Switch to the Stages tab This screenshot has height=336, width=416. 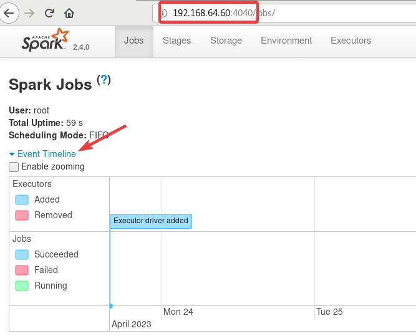click(177, 41)
